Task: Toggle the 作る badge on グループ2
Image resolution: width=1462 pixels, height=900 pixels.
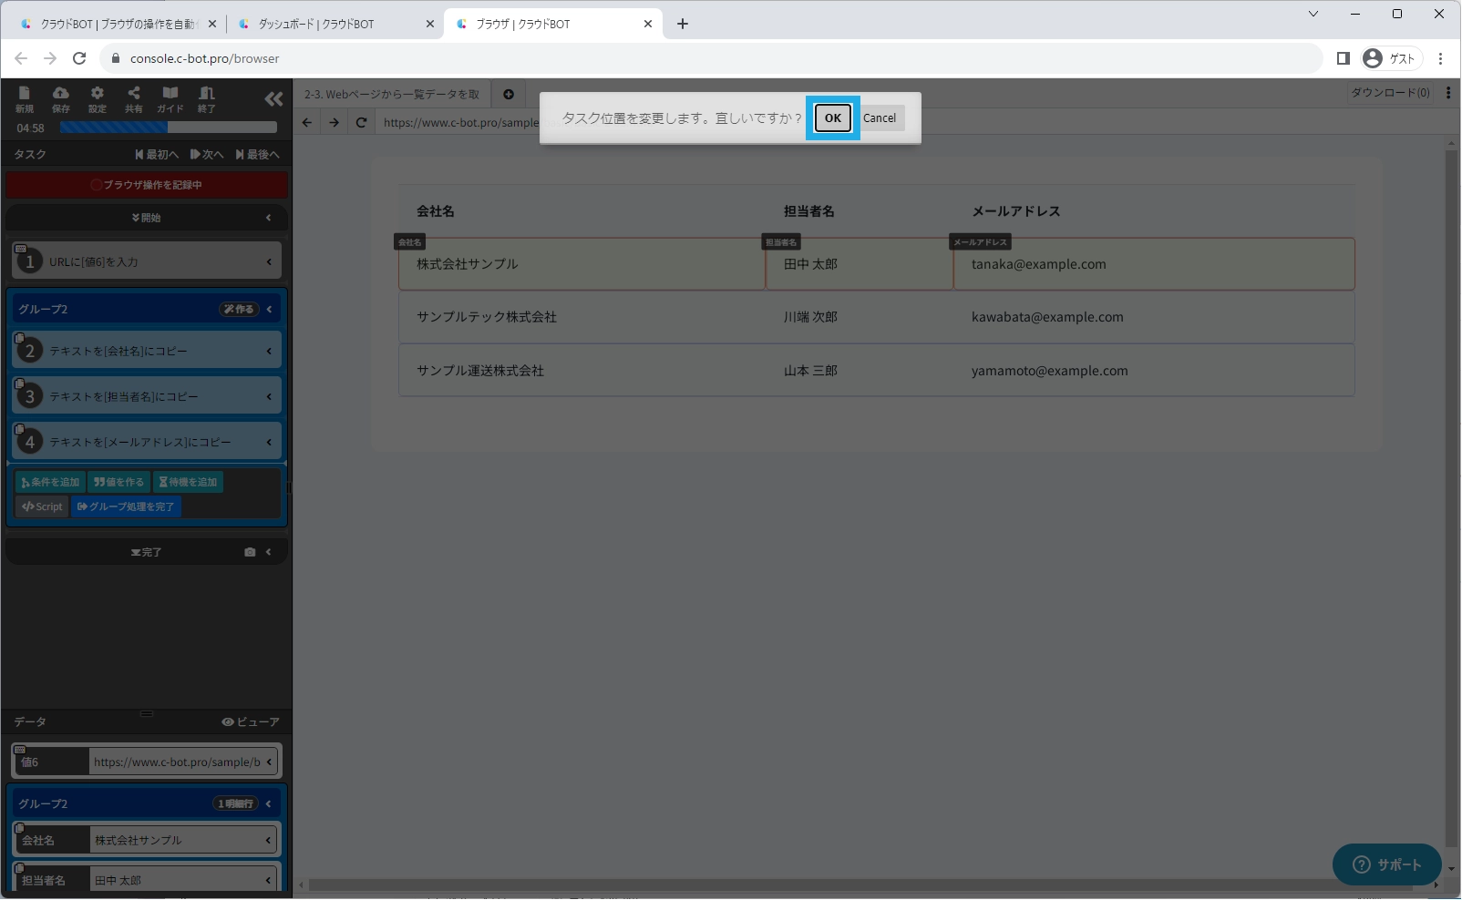Action: 239,310
